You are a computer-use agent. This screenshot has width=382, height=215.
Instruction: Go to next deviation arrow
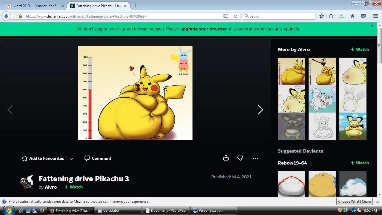click(260, 110)
